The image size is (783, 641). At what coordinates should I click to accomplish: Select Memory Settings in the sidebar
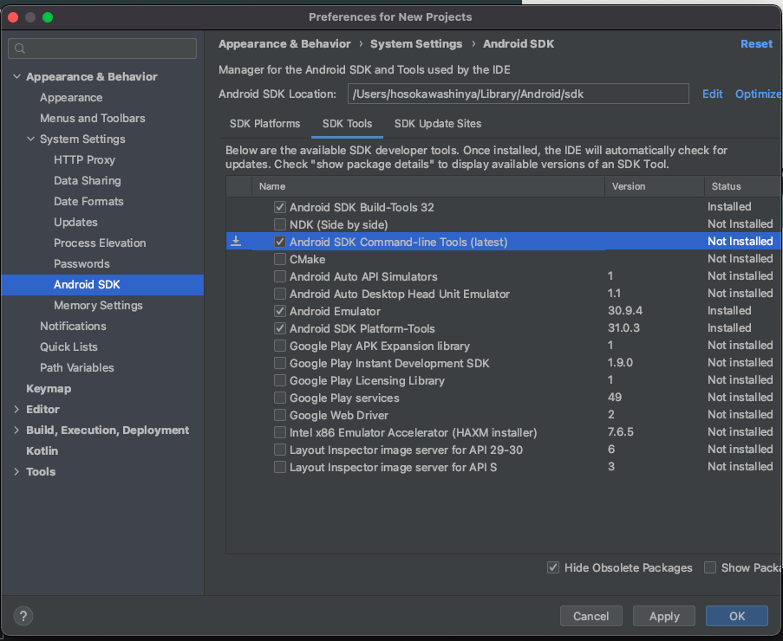pyautogui.click(x=98, y=306)
